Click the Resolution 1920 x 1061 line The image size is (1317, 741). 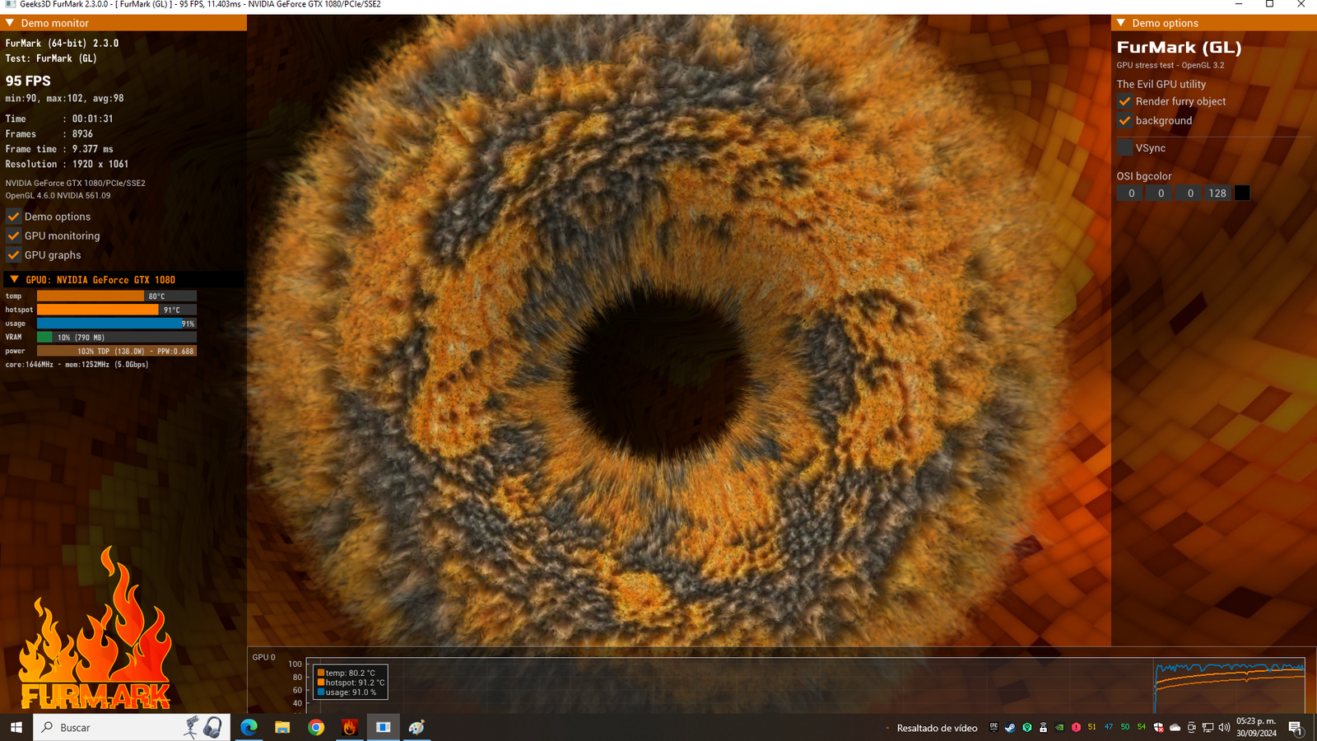tap(67, 164)
